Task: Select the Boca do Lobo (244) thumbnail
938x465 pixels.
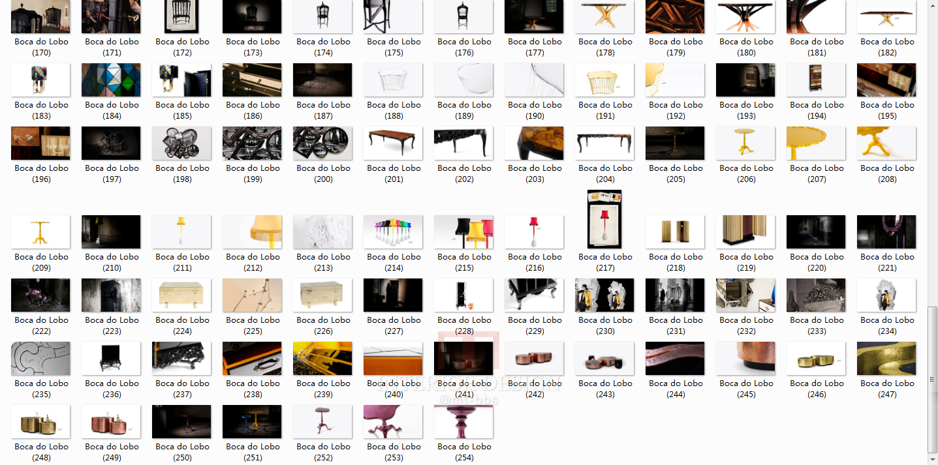Action: (675, 358)
